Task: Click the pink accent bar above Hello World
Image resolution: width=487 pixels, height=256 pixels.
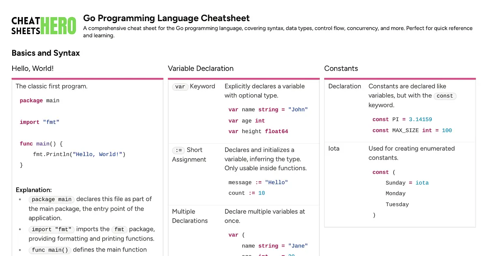Action: point(88,77)
